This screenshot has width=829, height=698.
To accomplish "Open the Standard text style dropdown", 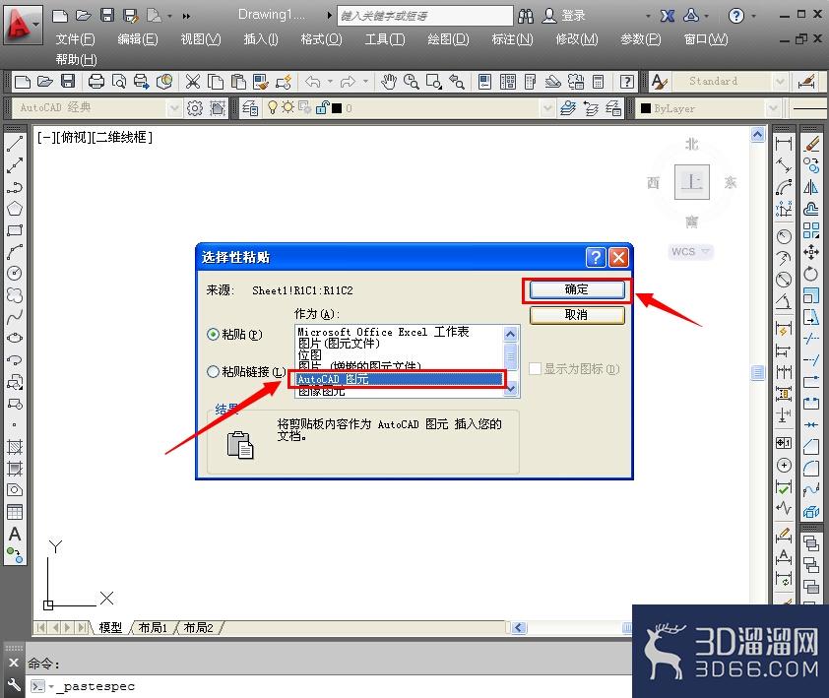I will pyautogui.click(x=780, y=82).
